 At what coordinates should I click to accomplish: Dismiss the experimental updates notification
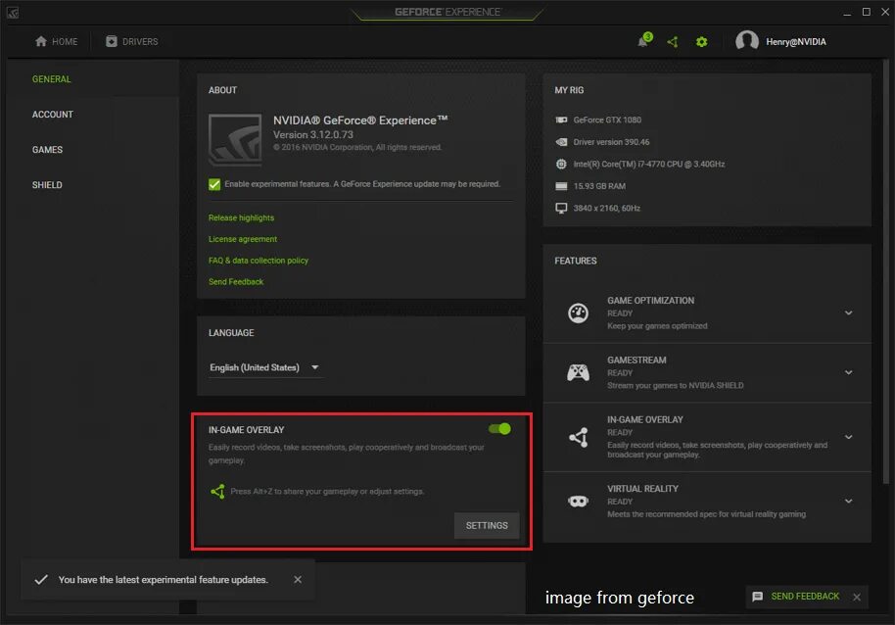[297, 579]
